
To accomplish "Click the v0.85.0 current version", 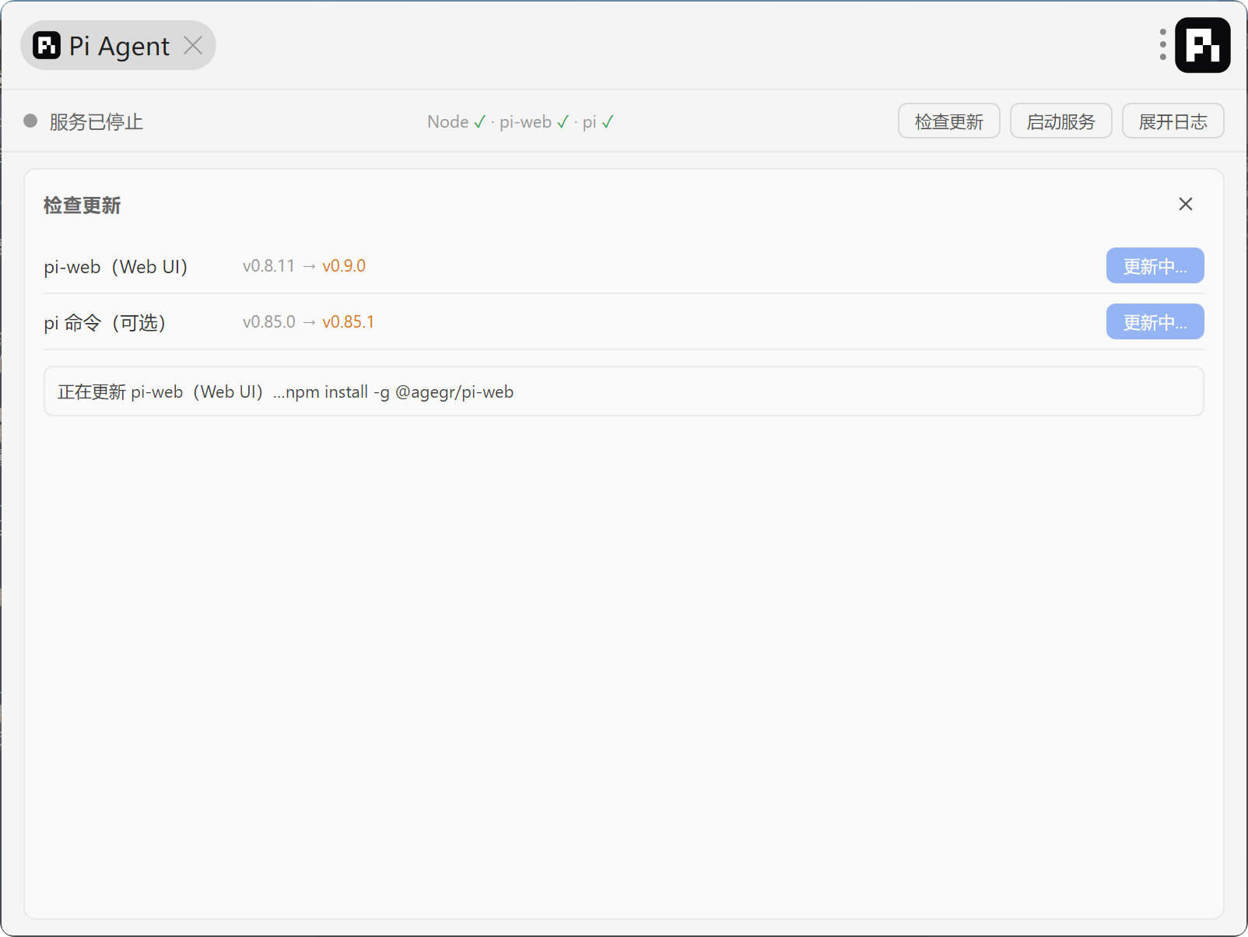I will tap(268, 322).
